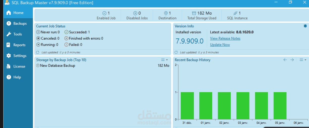Click the 06 janv. axis label

coord(299,123)
